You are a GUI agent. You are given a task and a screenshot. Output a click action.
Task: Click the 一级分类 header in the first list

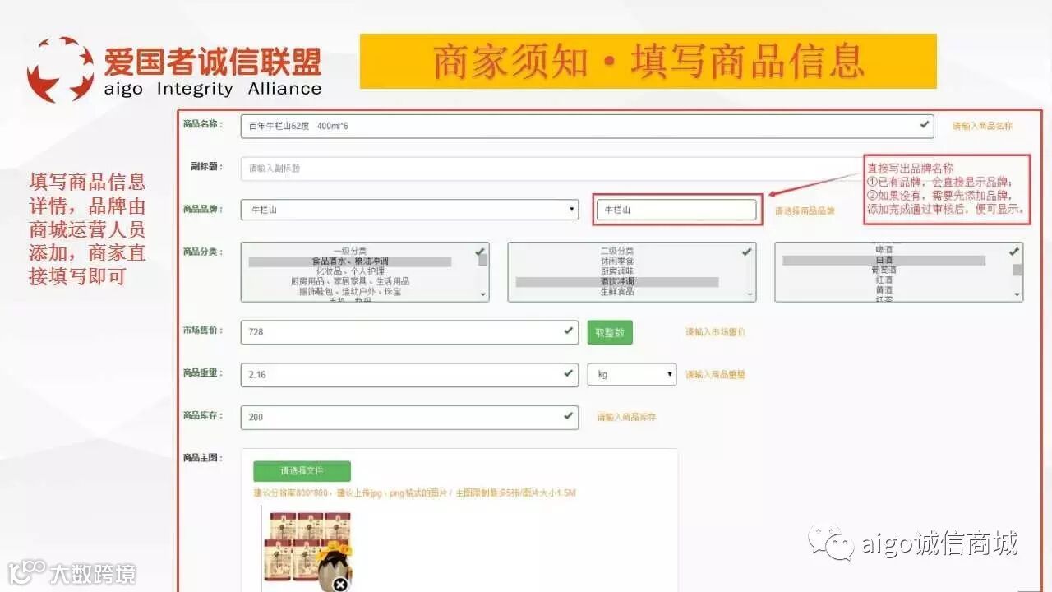pyautogui.click(x=350, y=251)
